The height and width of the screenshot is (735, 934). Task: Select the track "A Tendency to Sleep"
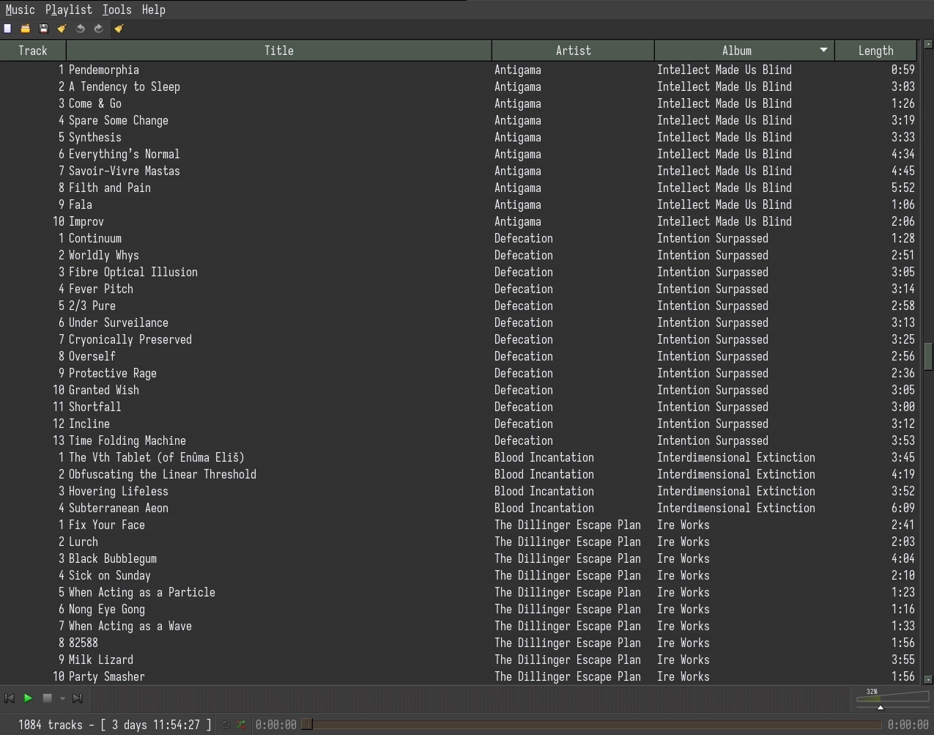459,86
